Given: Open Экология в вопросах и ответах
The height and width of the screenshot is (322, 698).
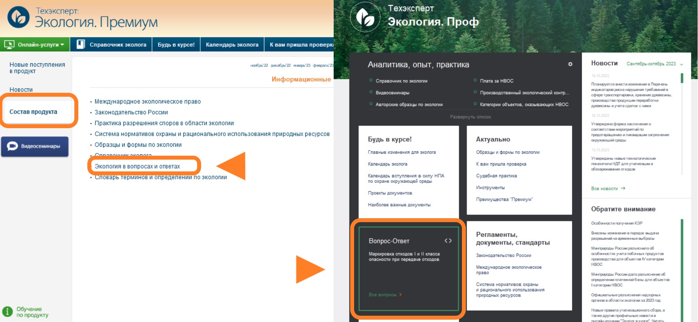Looking at the screenshot, I should coord(137,166).
